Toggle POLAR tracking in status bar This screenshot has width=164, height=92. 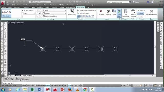pyautogui.click(x=43, y=86)
